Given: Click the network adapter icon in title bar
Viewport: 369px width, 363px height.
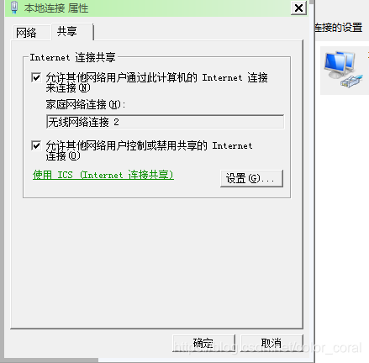Looking at the screenshot, I should [x=14, y=8].
